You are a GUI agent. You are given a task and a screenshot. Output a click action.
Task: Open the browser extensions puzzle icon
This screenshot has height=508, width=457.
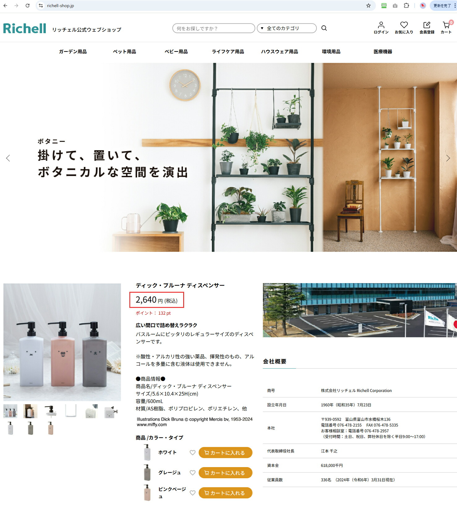pyautogui.click(x=406, y=6)
